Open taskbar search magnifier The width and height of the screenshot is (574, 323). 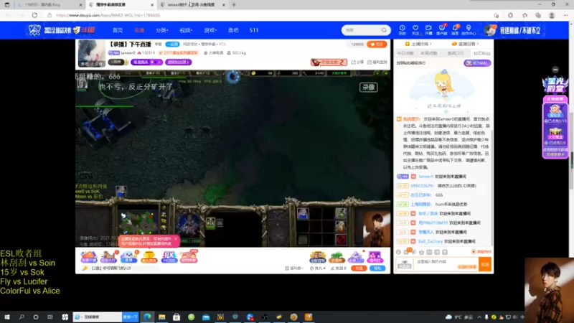coord(22,317)
